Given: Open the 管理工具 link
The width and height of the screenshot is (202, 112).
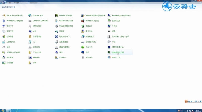Looking at the screenshot, I should [x=10, y=31].
